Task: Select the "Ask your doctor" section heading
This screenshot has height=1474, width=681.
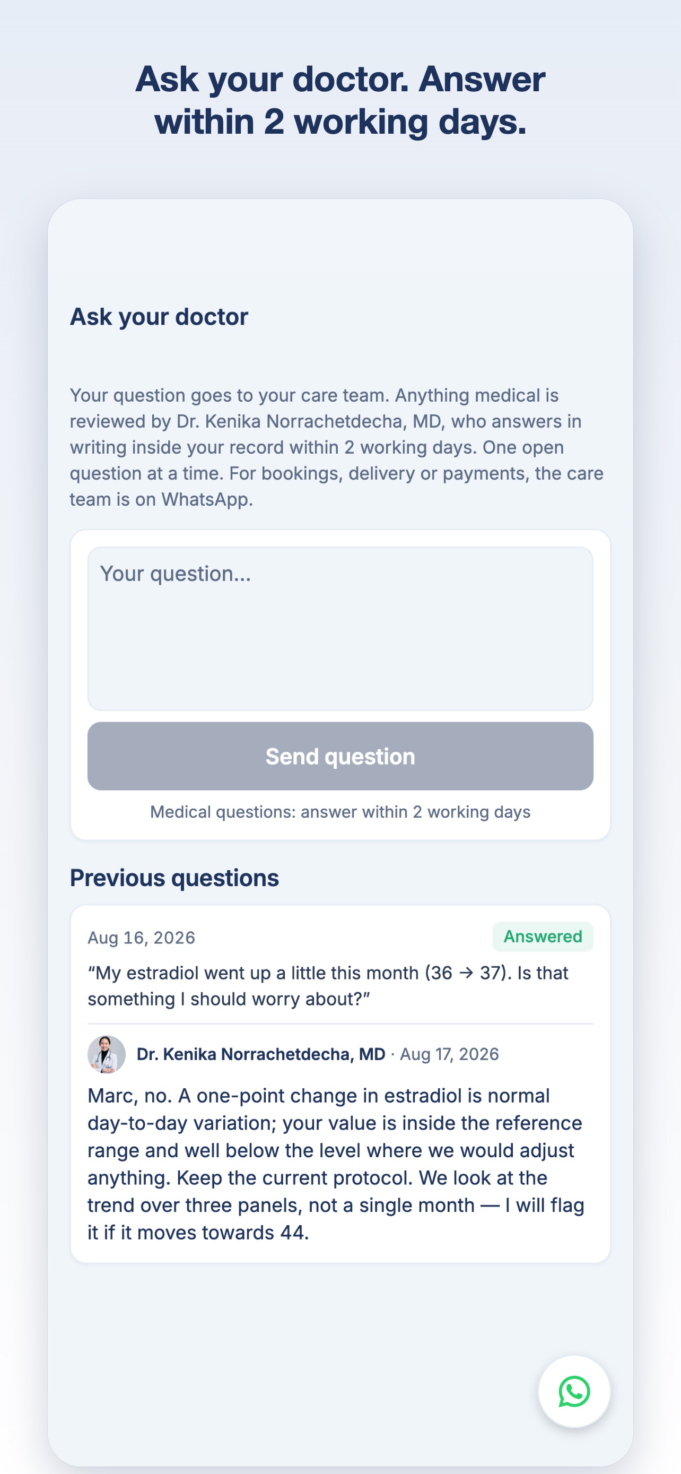Action: pos(159,316)
